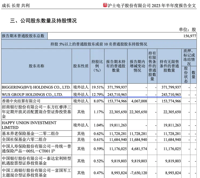This screenshot has width=200, height=178.
Task: Click the 基本养老保险基金一二零二组合 row name
Action: point(30,134)
